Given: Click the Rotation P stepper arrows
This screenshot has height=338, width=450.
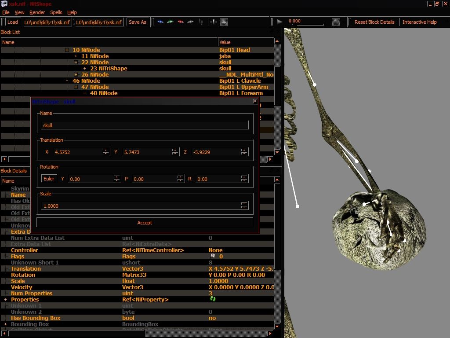Looking at the screenshot, I should (x=180, y=179).
